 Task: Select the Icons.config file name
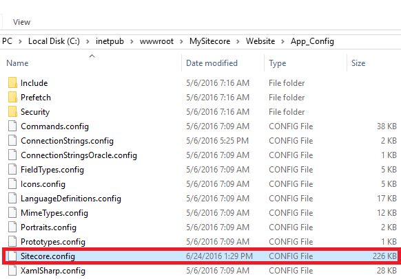click(x=43, y=184)
